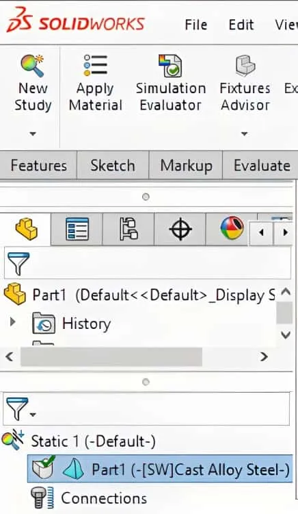Click the FeatureManager filter input field

[x=148, y=263]
